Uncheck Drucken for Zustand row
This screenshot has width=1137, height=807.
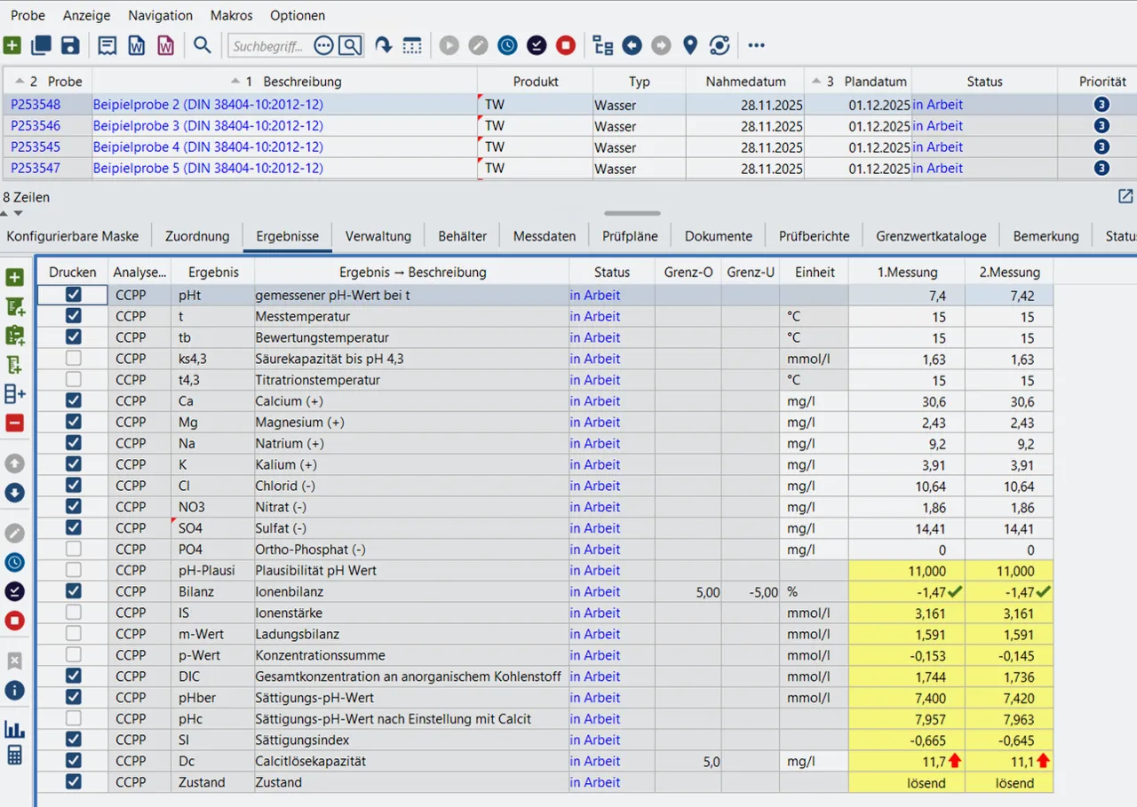(73, 782)
